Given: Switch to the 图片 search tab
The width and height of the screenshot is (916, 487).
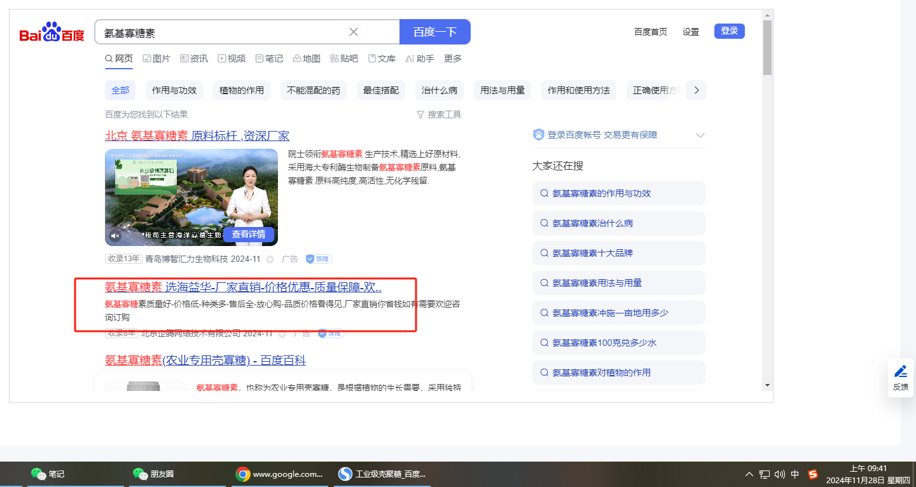Looking at the screenshot, I should (x=156, y=58).
